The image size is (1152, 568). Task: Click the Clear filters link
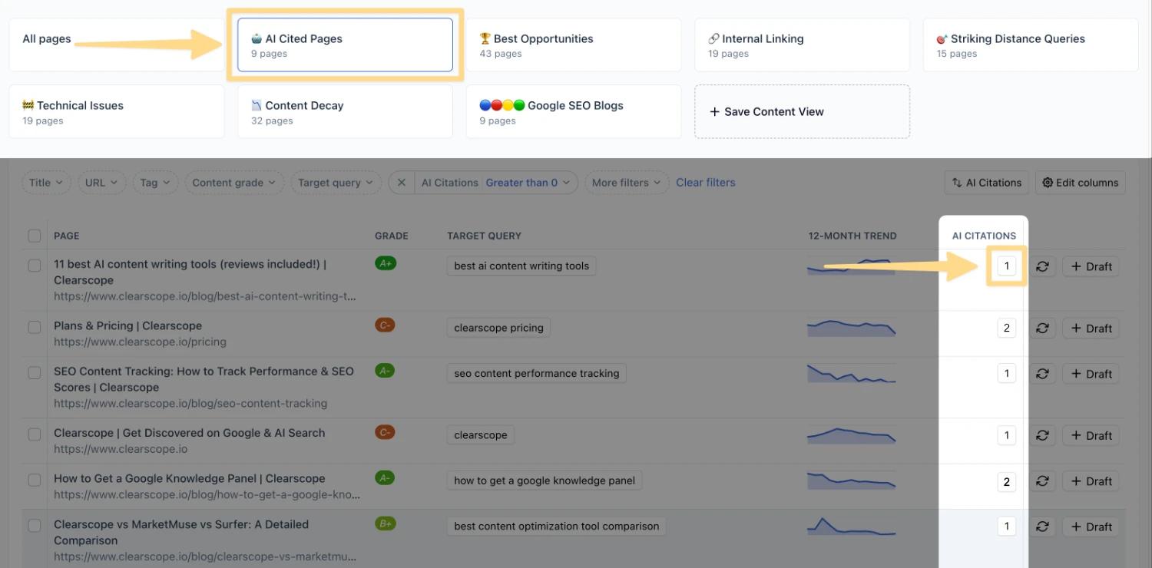[x=705, y=183]
